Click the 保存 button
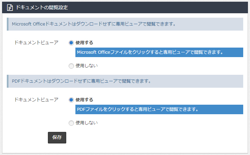Image resolution: width=250 pixels, height=155 pixels. tap(57, 137)
